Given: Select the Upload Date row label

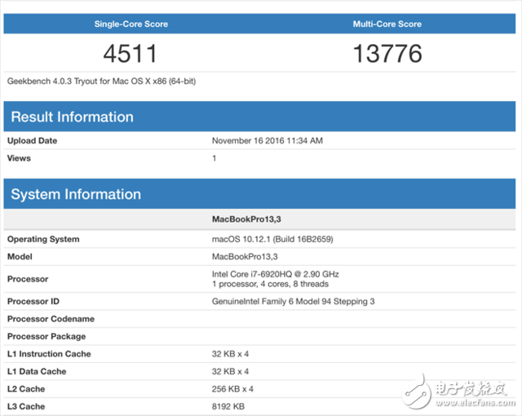Looking at the screenshot, I should (33, 140).
